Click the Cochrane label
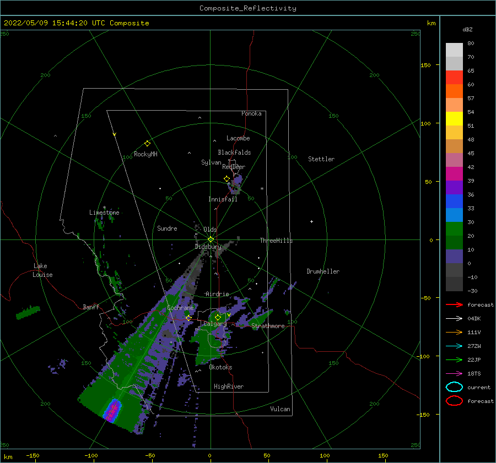The height and width of the screenshot is (463, 496). coord(180,308)
